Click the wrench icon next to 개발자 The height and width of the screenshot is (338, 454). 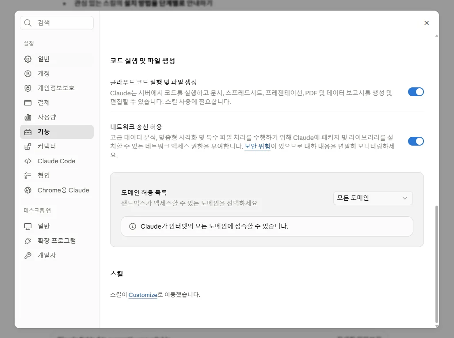point(28,255)
